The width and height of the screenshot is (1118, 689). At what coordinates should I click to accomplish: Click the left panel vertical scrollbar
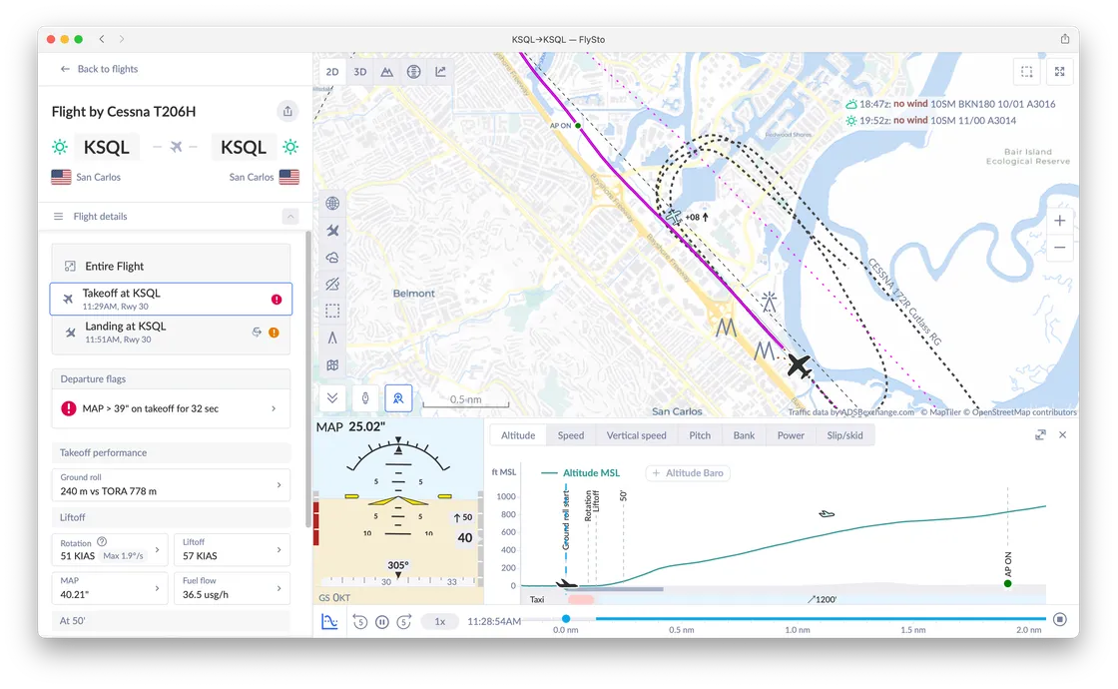pyautogui.click(x=308, y=378)
